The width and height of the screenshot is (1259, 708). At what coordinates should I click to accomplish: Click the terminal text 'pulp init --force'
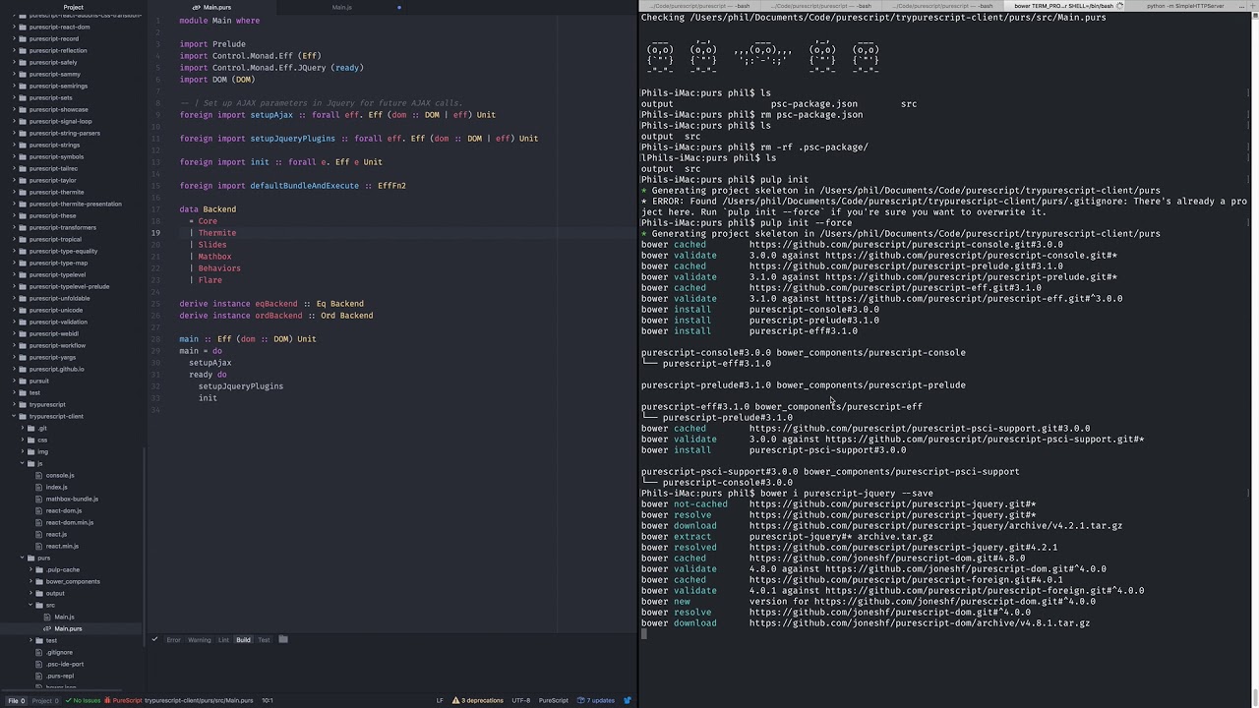click(807, 223)
